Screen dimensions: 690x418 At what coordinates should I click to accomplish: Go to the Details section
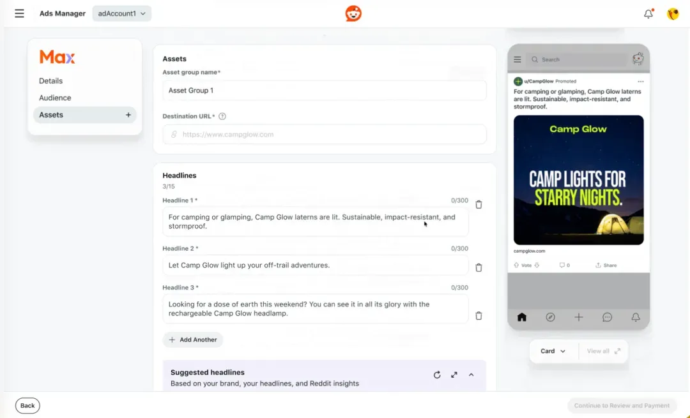[x=50, y=81]
